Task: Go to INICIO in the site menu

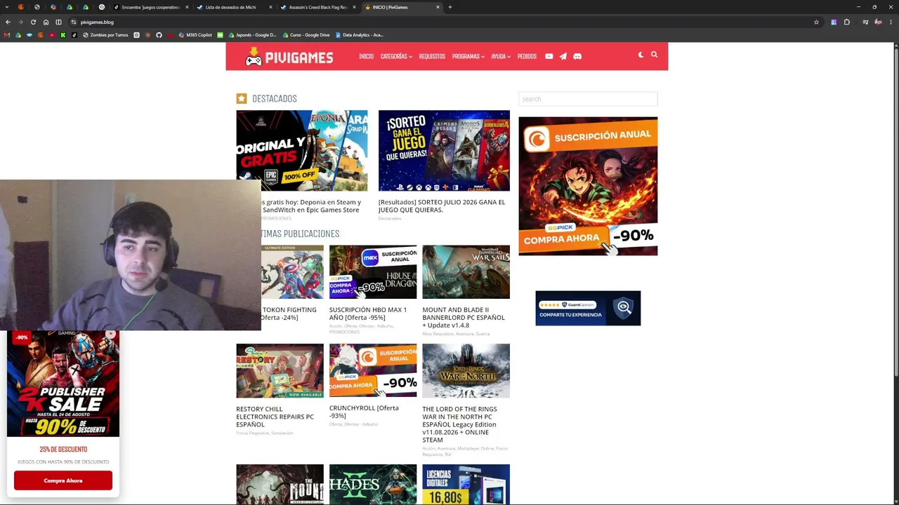Action: tap(366, 56)
